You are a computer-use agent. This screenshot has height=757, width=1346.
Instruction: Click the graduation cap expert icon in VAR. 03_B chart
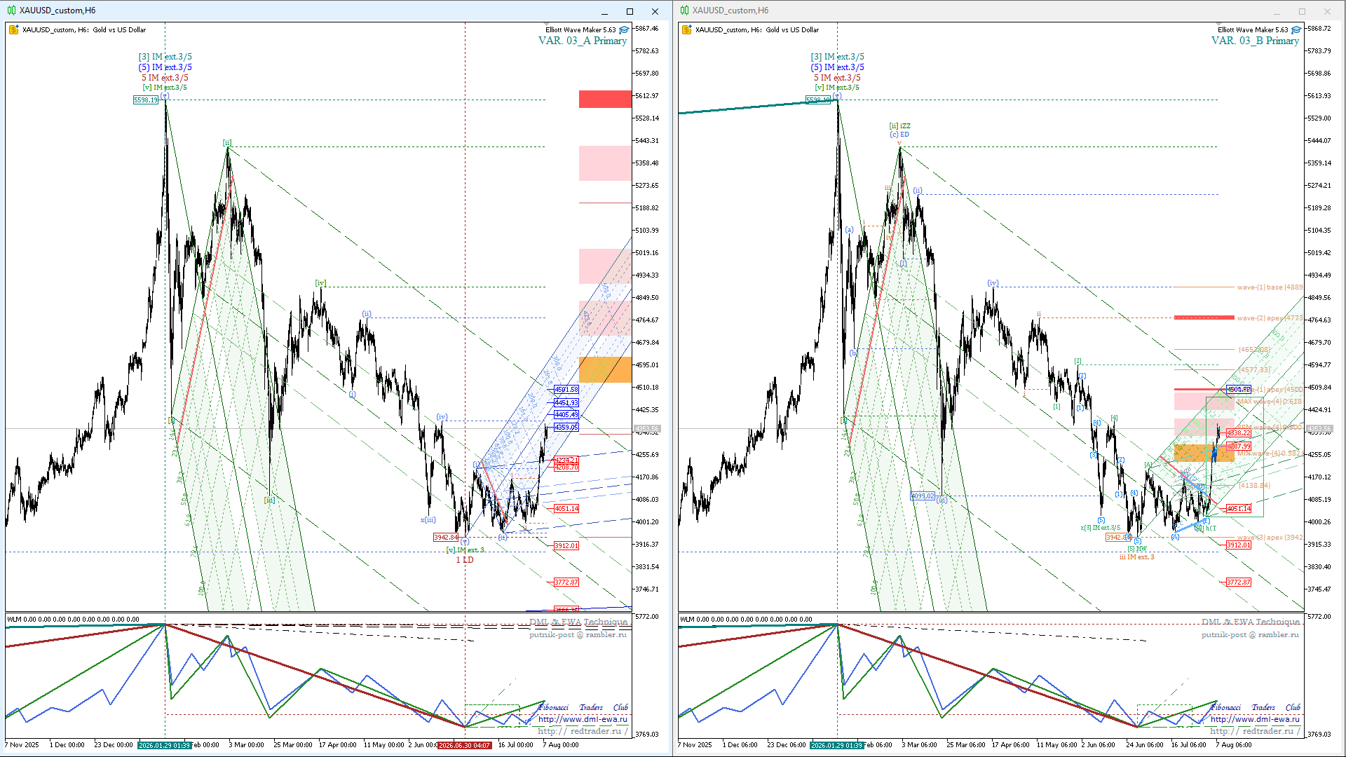click(x=1296, y=29)
